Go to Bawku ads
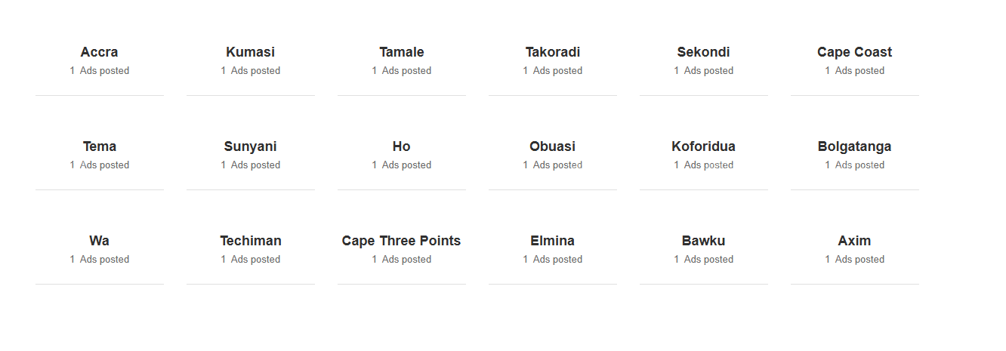 (703, 241)
